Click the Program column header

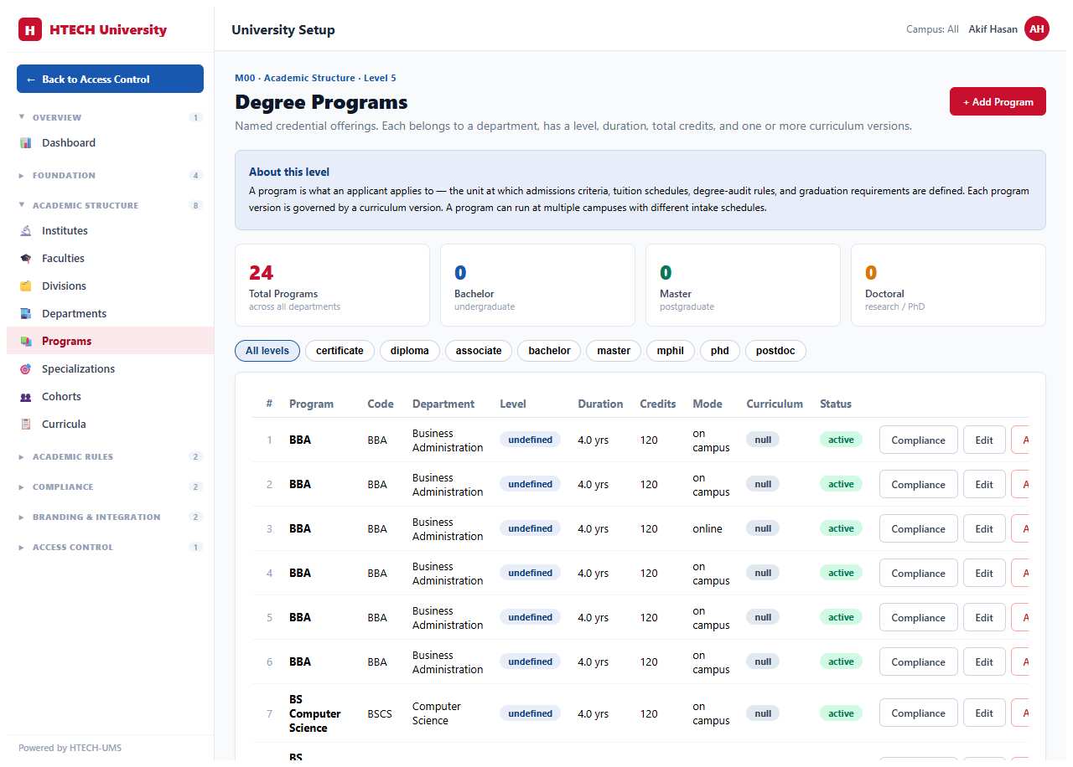[x=311, y=404]
